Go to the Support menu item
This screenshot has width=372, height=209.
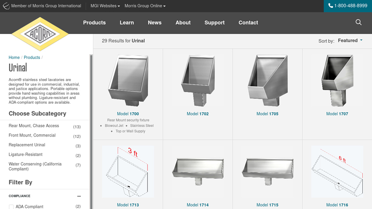214,22
